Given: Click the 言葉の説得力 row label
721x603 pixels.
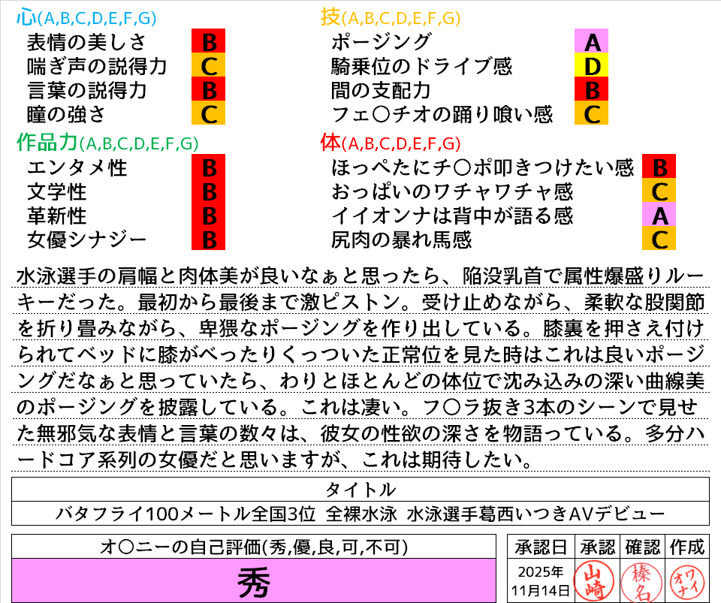Looking at the screenshot, I should tap(86, 90).
